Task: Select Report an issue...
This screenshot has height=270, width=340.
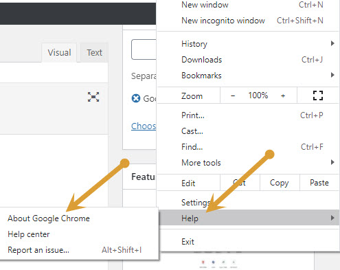Action: [79, 250]
